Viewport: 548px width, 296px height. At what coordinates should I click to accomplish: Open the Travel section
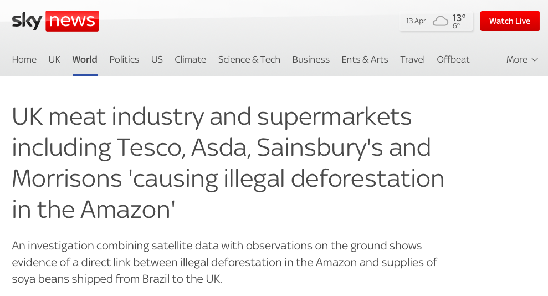point(412,59)
